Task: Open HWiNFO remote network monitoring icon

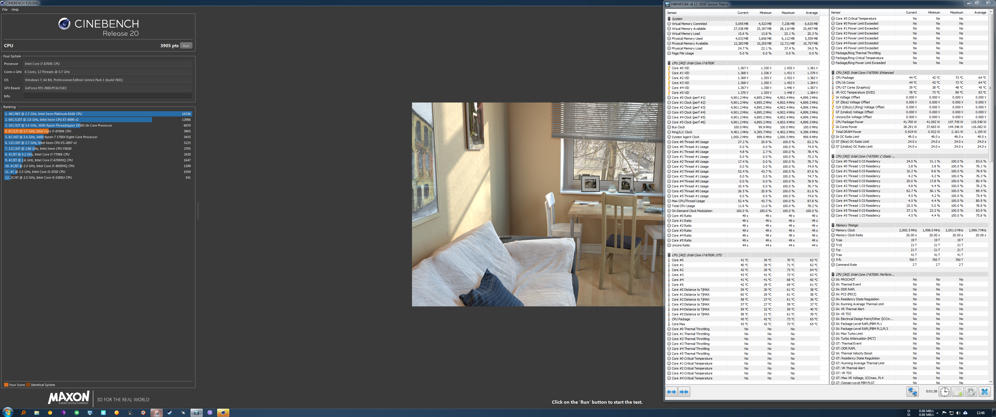Action: 913,392
